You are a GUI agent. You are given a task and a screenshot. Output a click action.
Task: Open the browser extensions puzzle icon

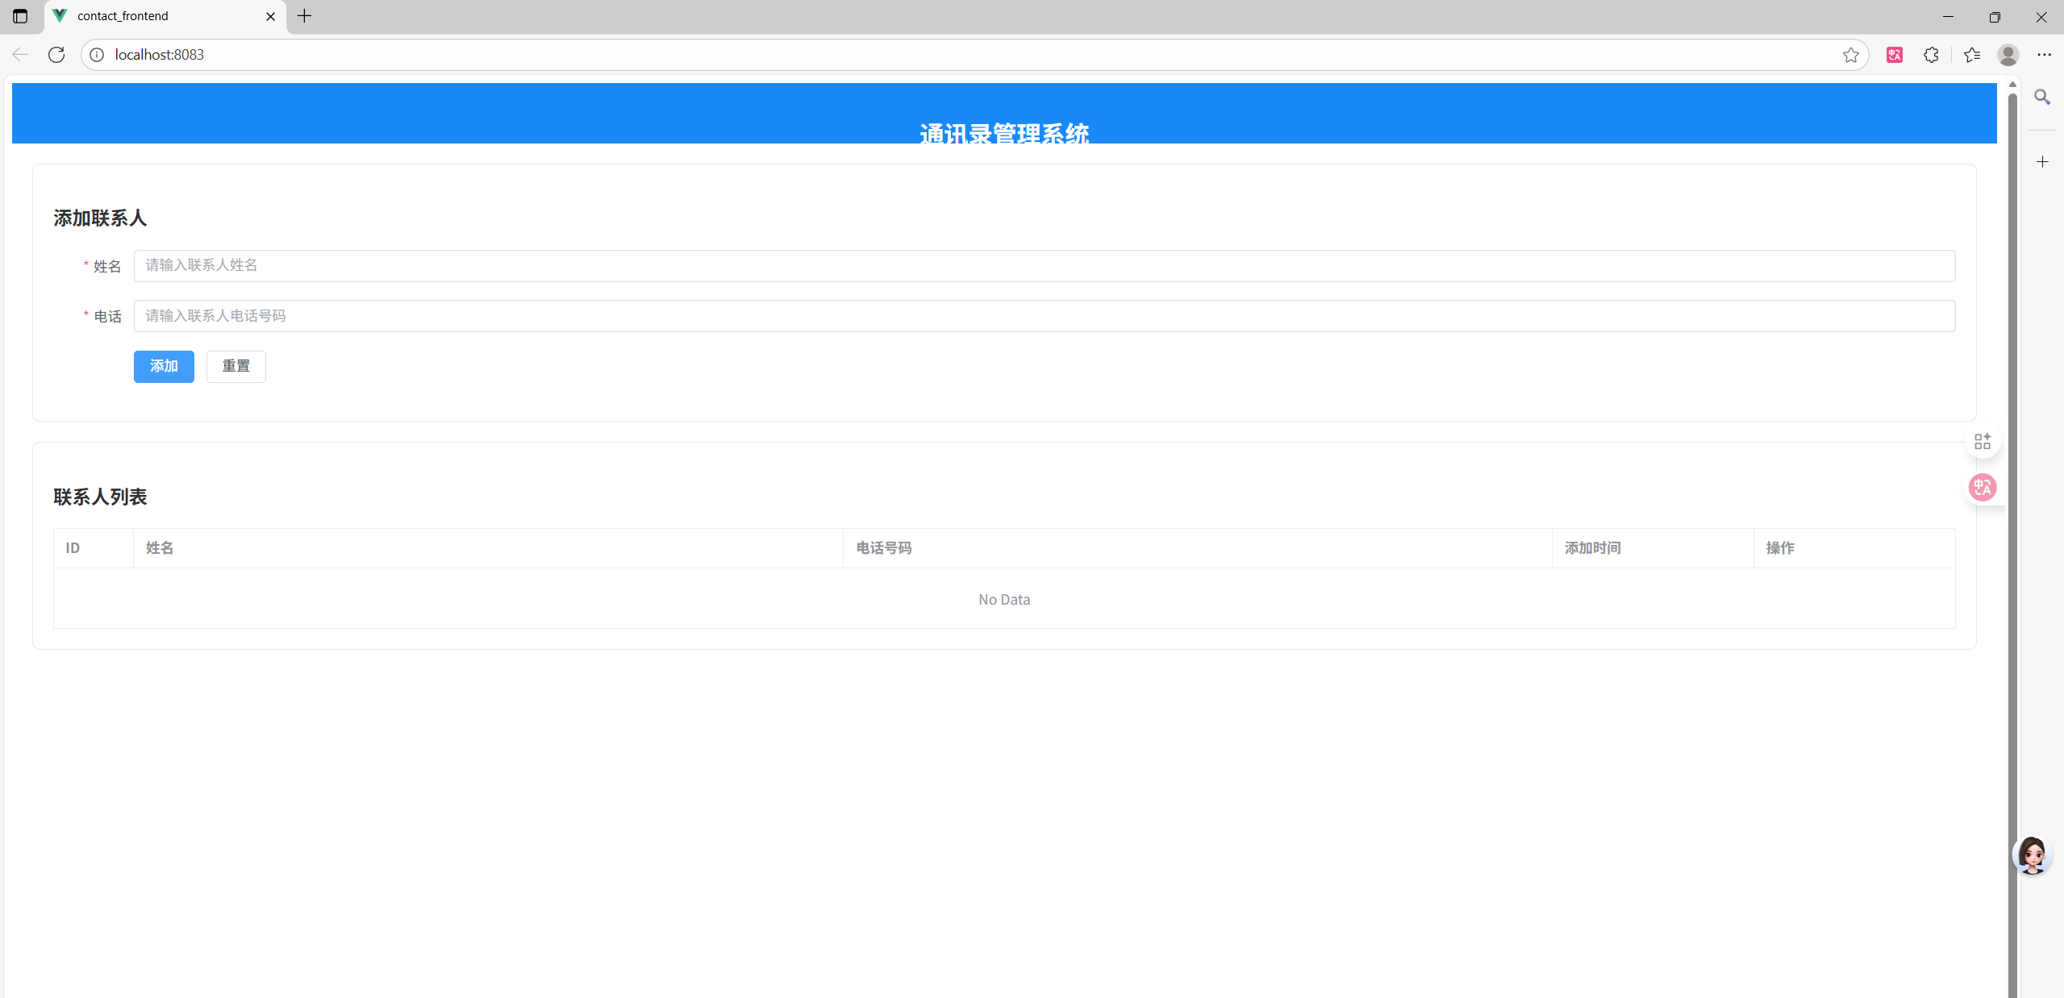tap(1931, 55)
